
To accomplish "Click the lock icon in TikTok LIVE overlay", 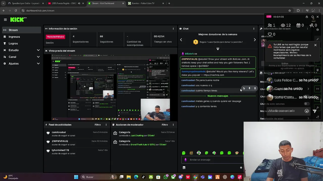I will [307, 17].
